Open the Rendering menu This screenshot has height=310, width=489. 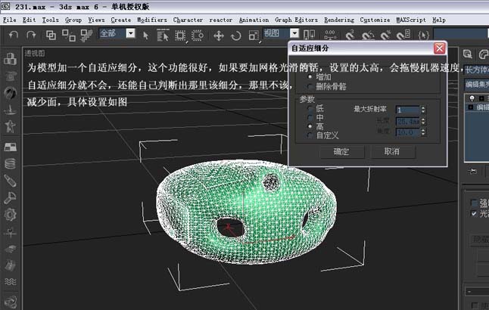pos(339,20)
